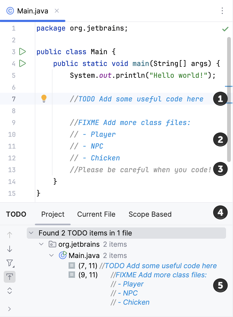Switch to the Current File tab

pos(96,214)
